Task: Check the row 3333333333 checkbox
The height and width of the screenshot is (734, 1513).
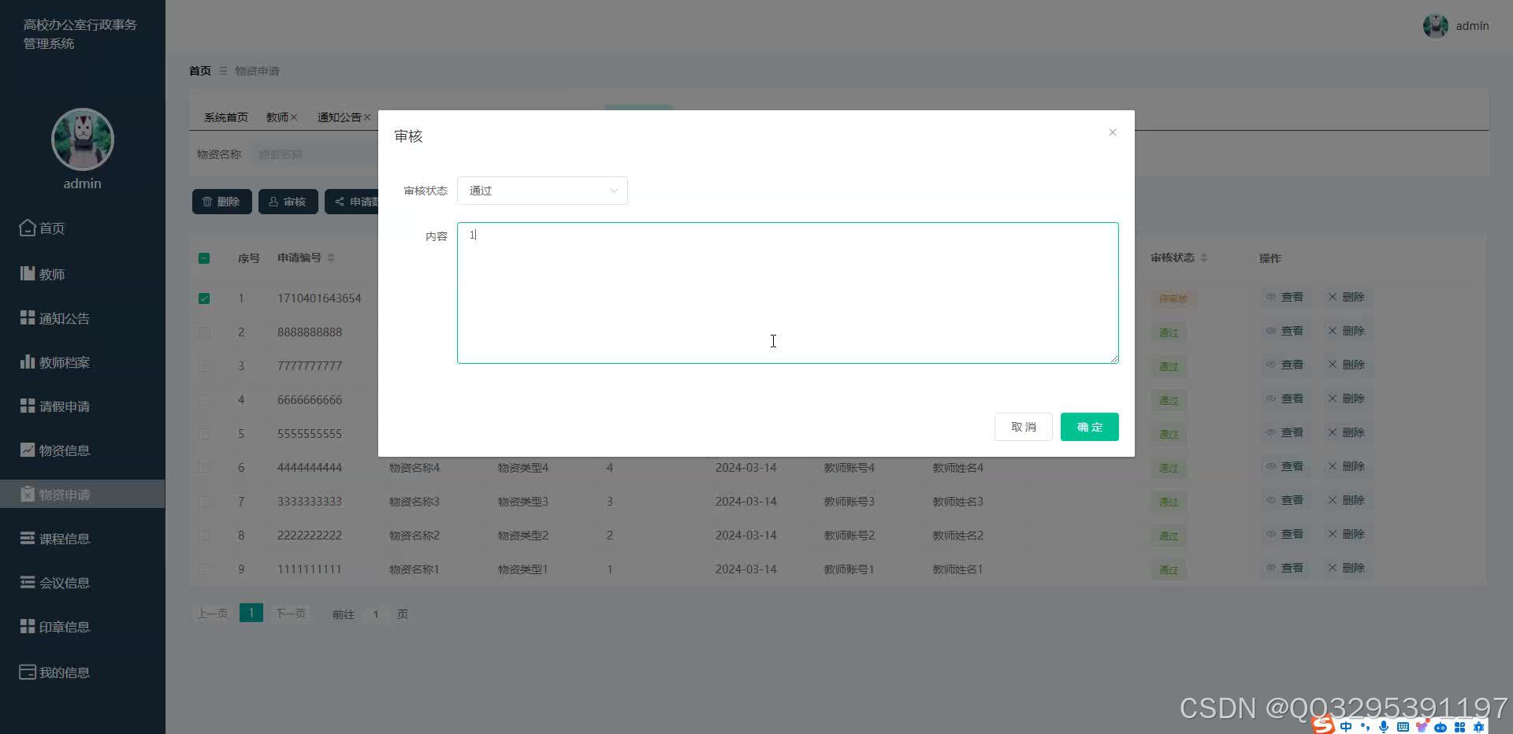Action: click(204, 502)
